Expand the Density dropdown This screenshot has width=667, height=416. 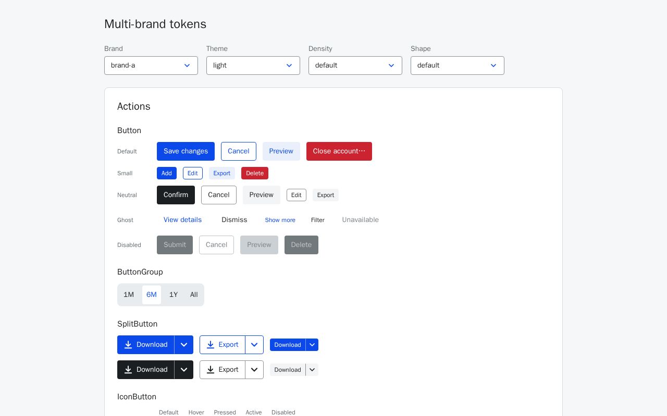355,66
